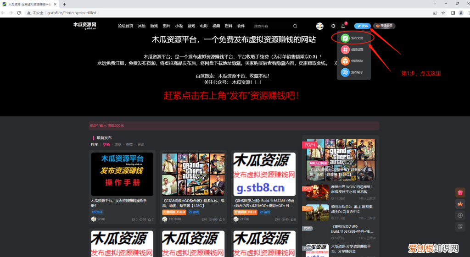The height and width of the screenshot is (257, 470).
Task: Click the search magnifier icon in the header
Action: pyautogui.click(x=295, y=26)
